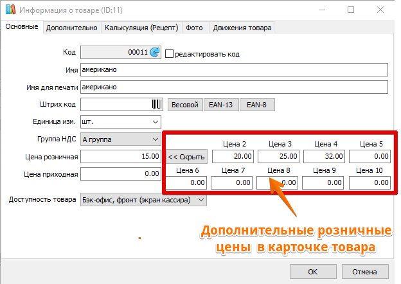401x284 pixels.
Task: Maximize the product info window
Action: tap(351, 10)
